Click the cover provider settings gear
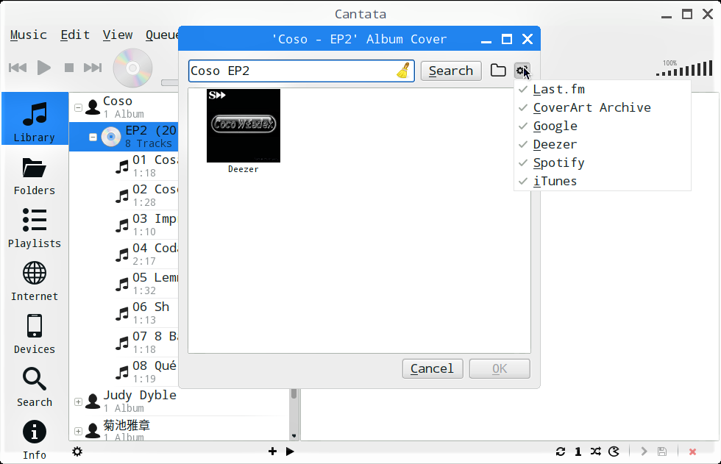 click(x=522, y=71)
